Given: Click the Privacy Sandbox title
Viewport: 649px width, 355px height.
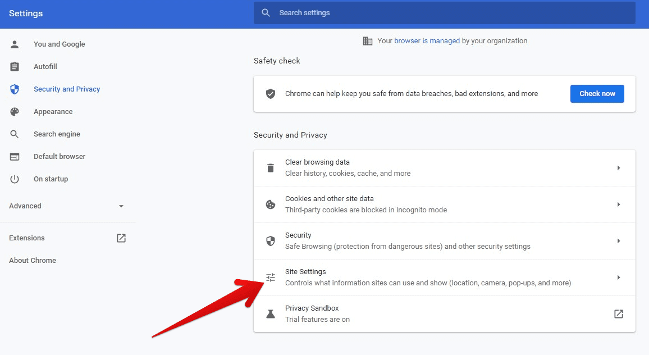Looking at the screenshot, I should coord(312,308).
